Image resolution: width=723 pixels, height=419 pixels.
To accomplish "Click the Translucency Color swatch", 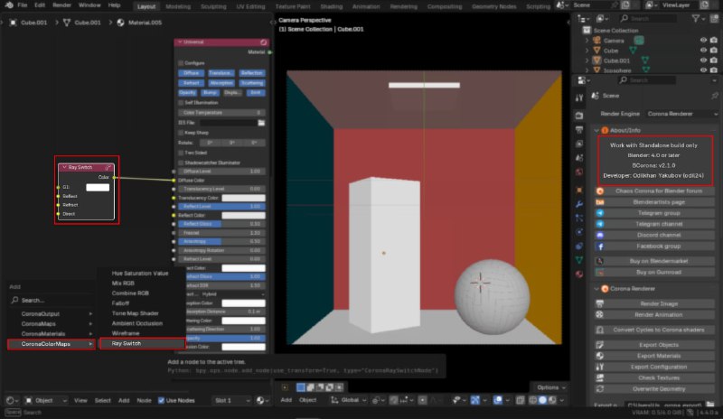I will pyautogui.click(x=243, y=198).
